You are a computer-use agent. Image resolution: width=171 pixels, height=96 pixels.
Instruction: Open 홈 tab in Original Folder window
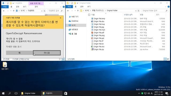[x=76, y=7]
